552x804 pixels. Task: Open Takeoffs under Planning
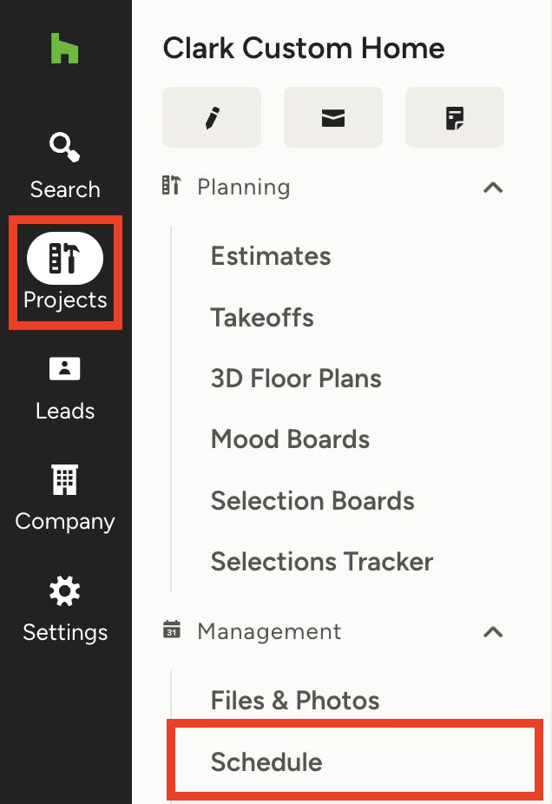coord(262,317)
